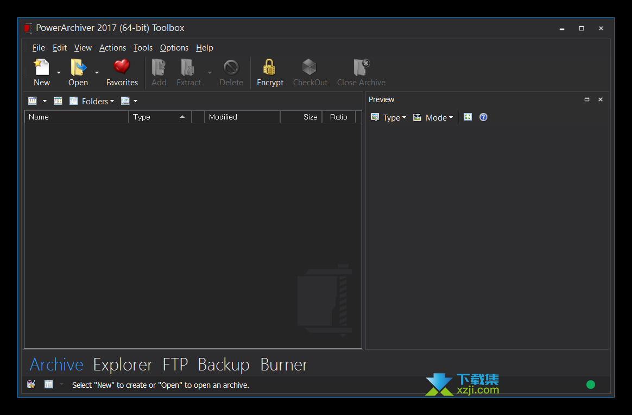Viewport: 632px width, 415px height.
Task: Expand the preview icon dropdown arrow in file toolbar
Action: coord(135,101)
